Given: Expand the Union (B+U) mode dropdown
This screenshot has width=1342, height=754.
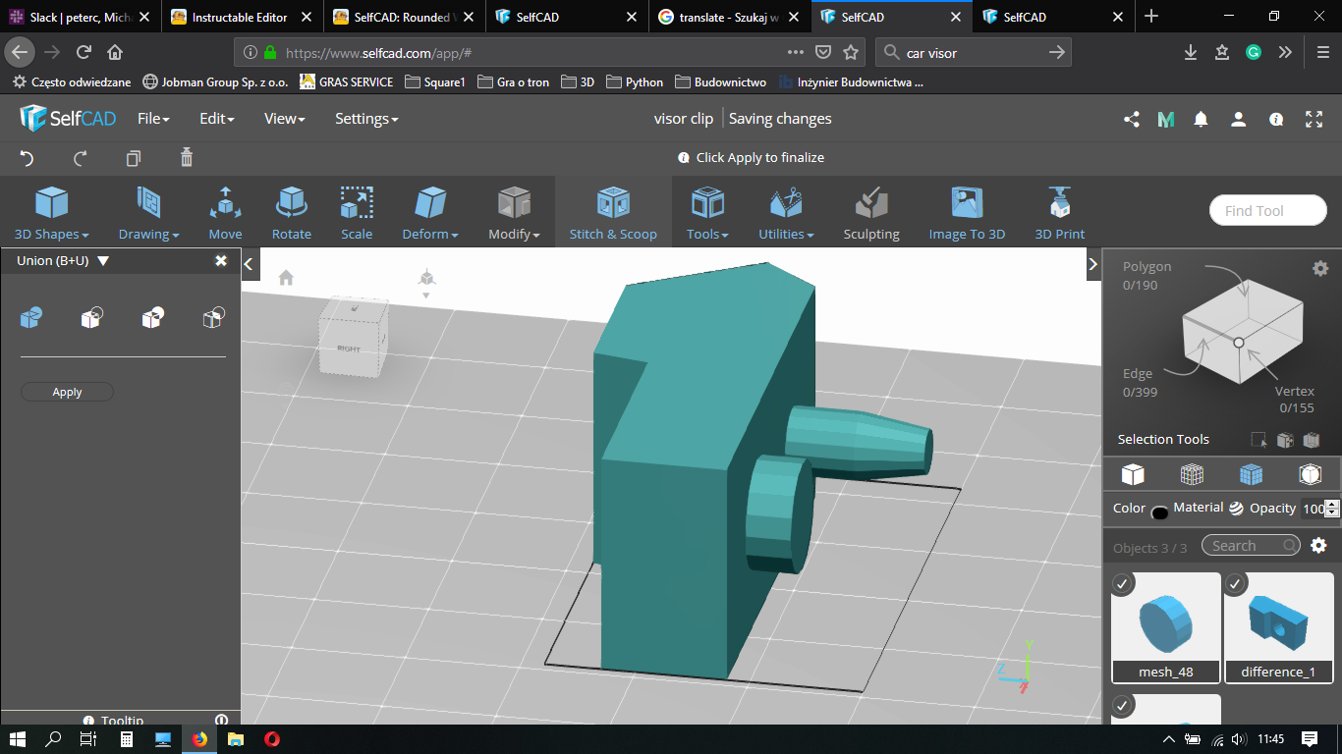Looking at the screenshot, I should point(103,261).
